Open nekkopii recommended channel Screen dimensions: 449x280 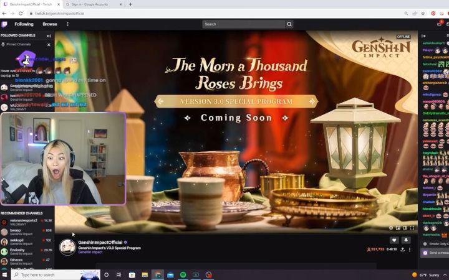pyautogui.click(x=27, y=241)
